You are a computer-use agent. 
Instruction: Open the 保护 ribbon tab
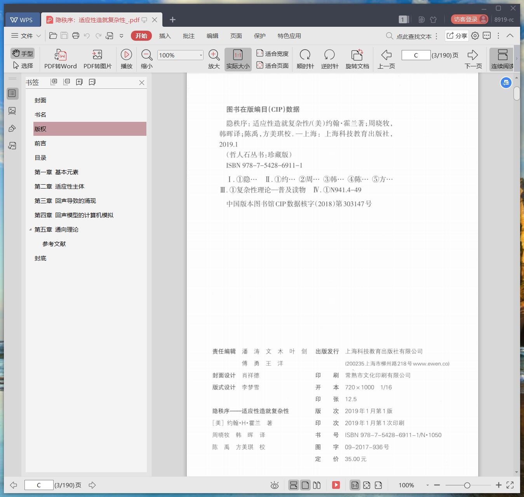pyautogui.click(x=259, y=36)
